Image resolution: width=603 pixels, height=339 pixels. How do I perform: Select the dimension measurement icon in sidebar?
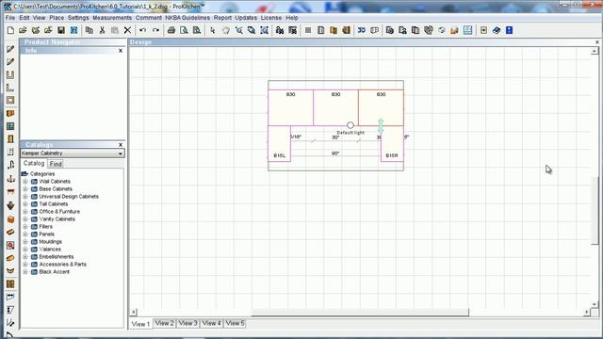coord(10,297)
